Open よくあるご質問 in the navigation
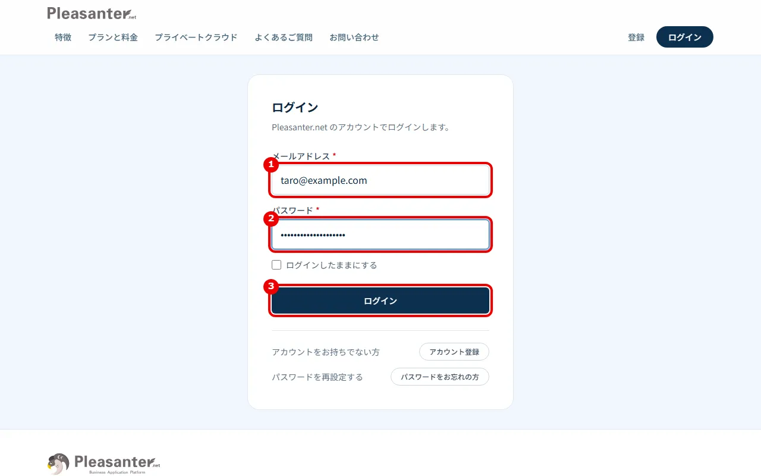 [284, 37]
